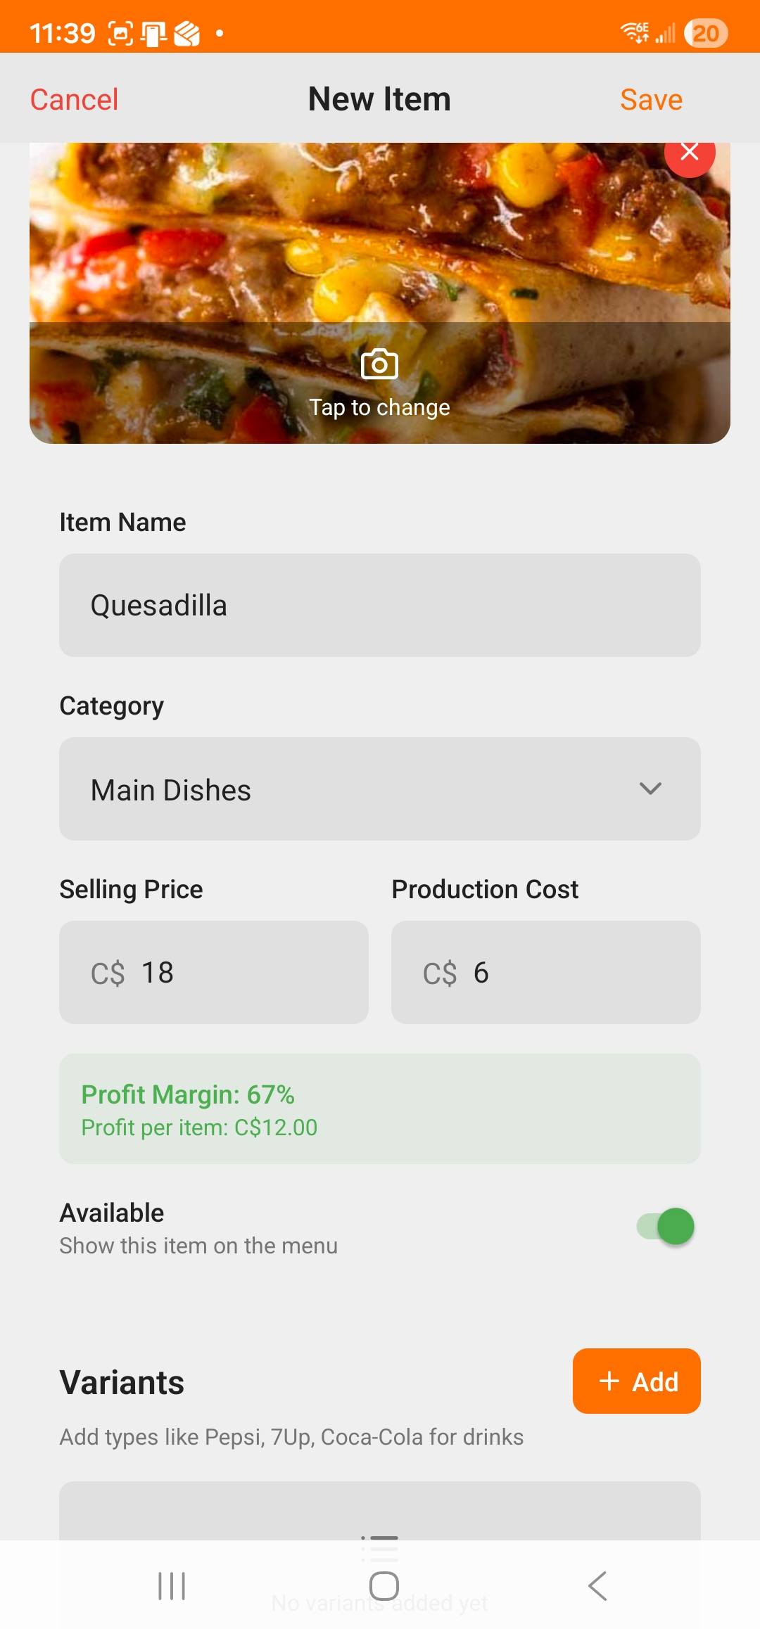Tap the camera icon to change photo
The width and height of the screenshot is (760, 1629).
coord(379,364)
